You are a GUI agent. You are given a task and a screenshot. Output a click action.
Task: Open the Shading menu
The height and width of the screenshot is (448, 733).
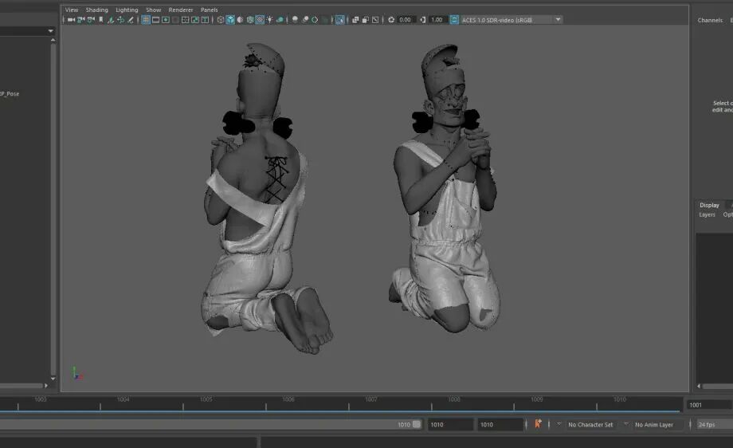[96, 10]
